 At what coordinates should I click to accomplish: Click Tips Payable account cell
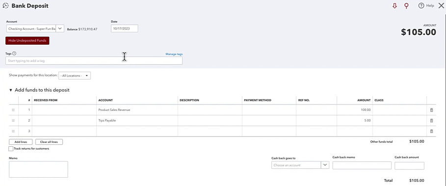click(137, 121)
